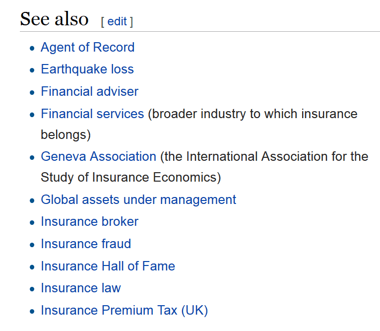Screen dimensions: 380x331
Task: Open the Financial adviser page
Action: [x=89, y=91]
